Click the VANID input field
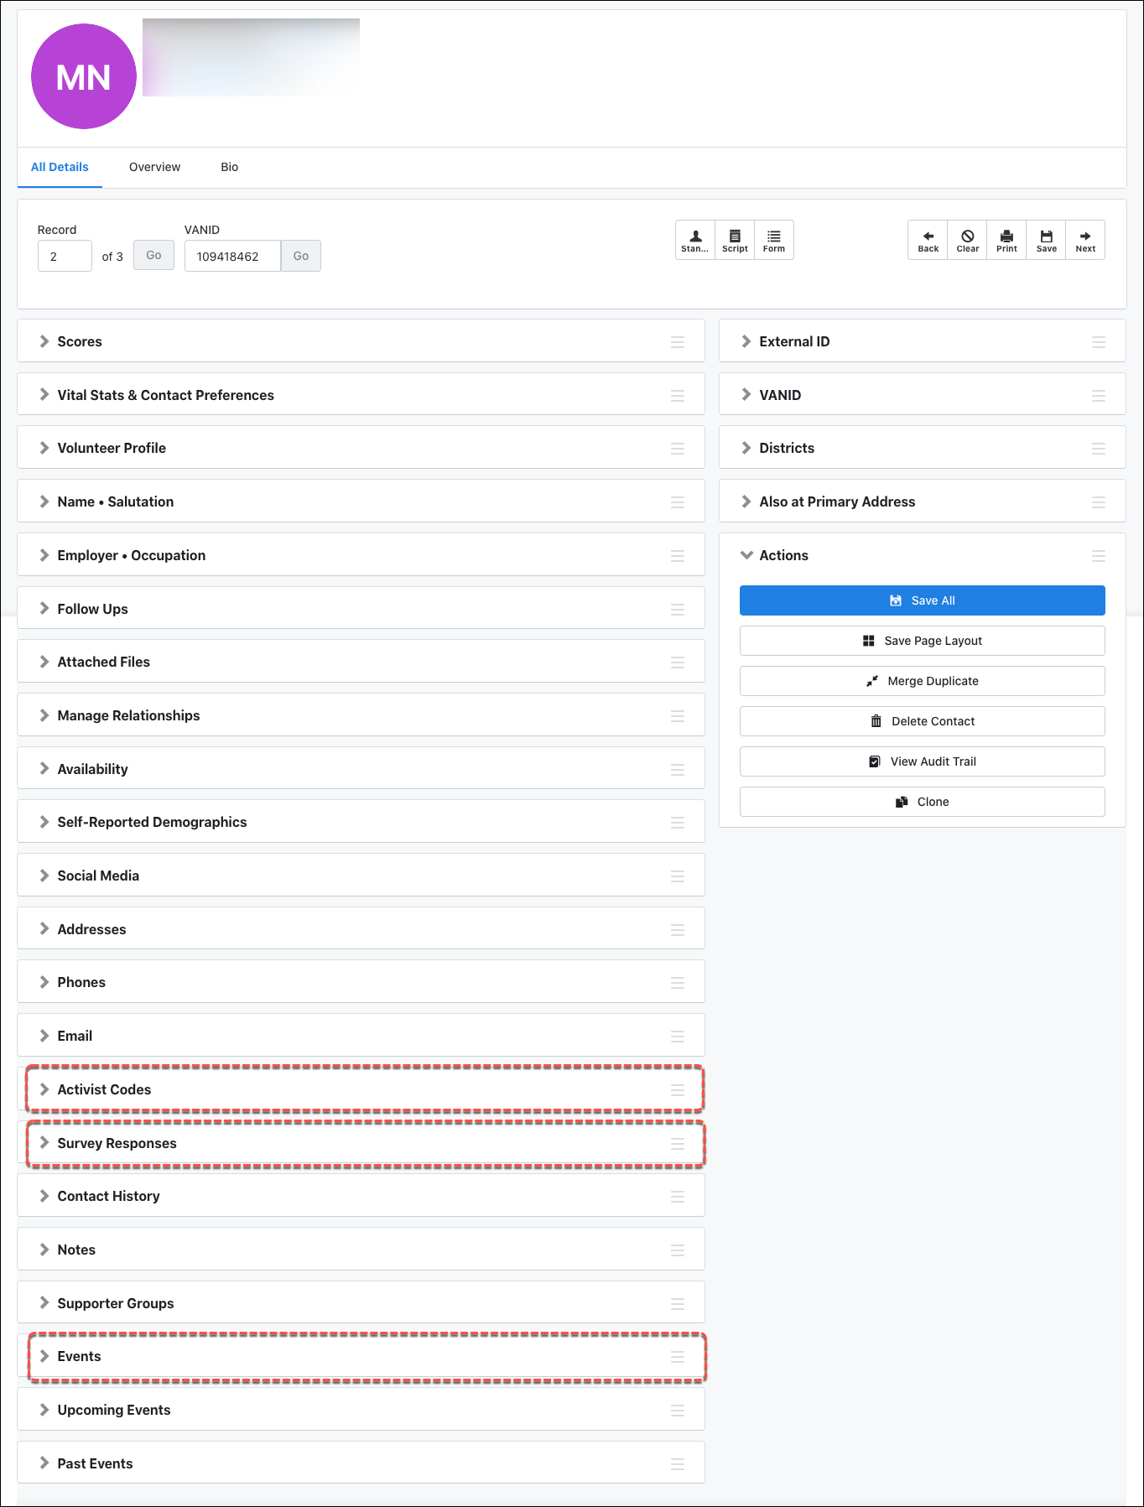Screen dimensions: 1144x1507 [232, 256]
